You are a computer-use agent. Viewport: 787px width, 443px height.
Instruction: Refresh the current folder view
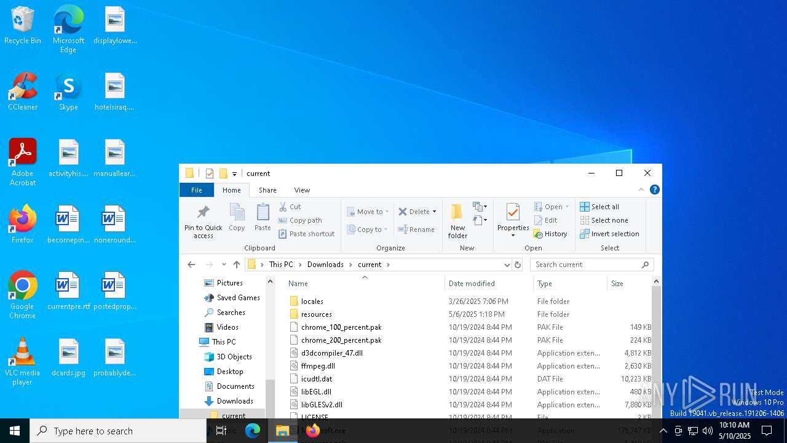[518, 265]
